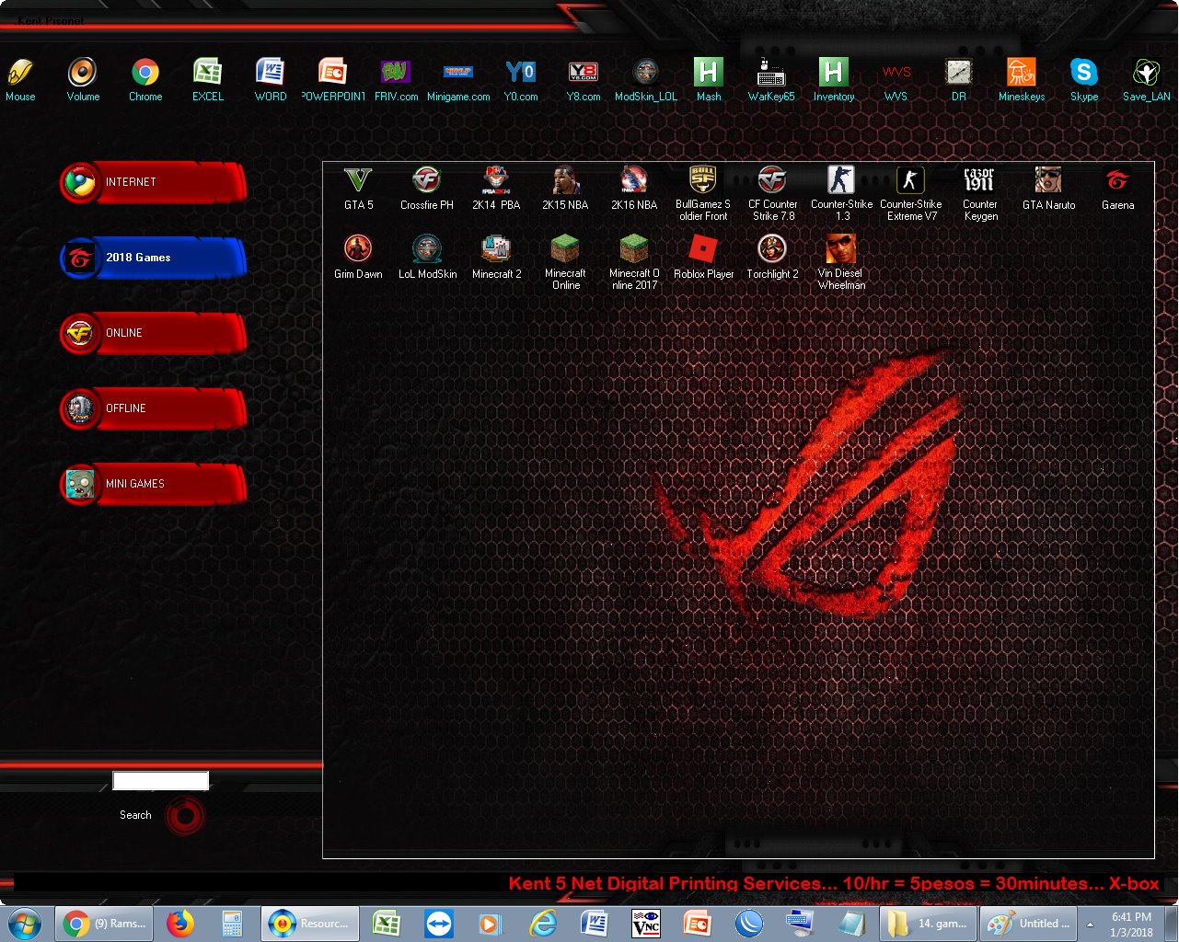The width and height of the screenshot is (1179, 942).
Task: Open the Mouse settings shortcut
Action: [20, 79]
